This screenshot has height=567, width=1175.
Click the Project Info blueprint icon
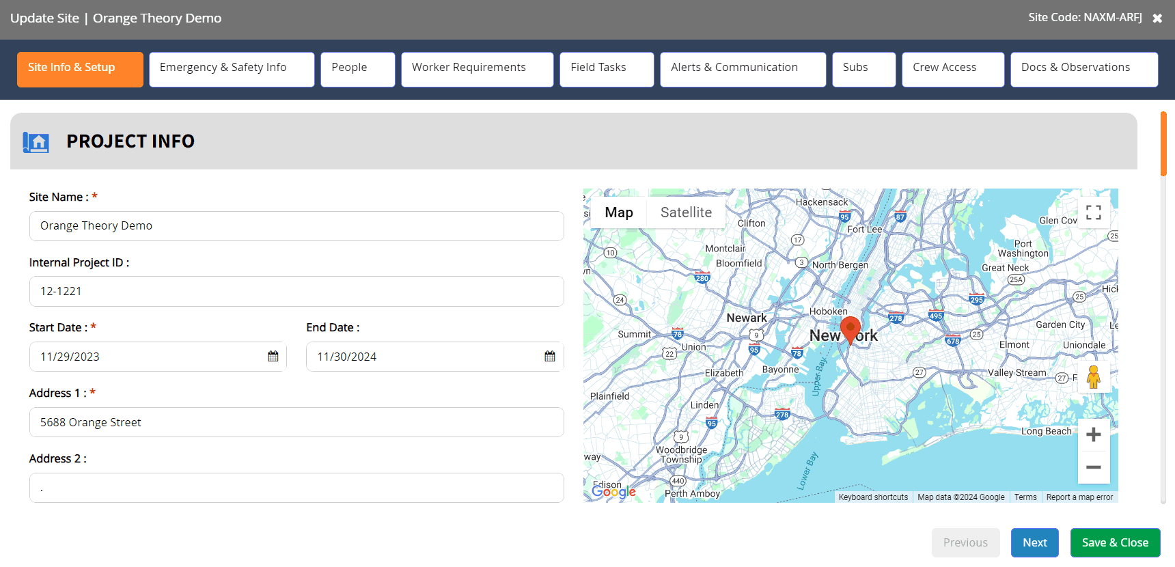pos(36,141)
